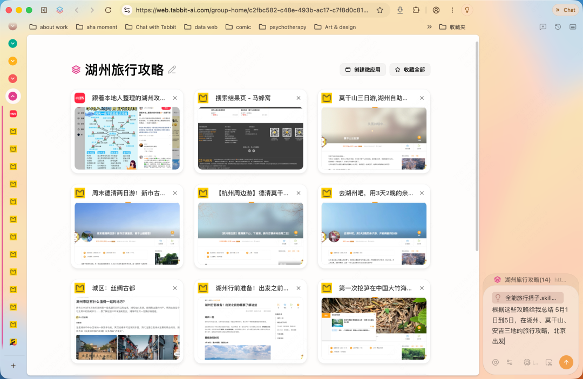Click the panel layout icon beside history
The image size is (583, 379).
coord(573,27)
